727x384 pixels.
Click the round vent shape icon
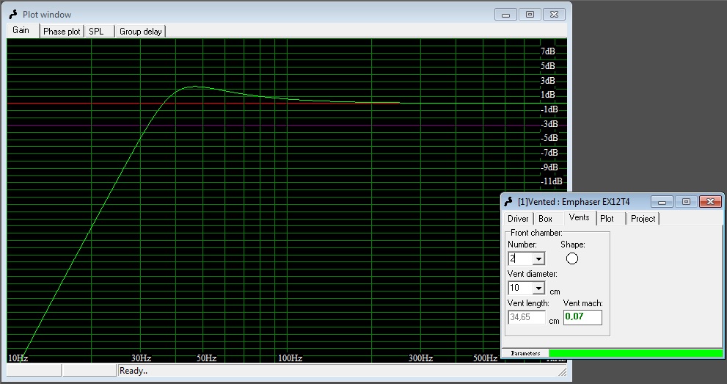coord(572,258)
